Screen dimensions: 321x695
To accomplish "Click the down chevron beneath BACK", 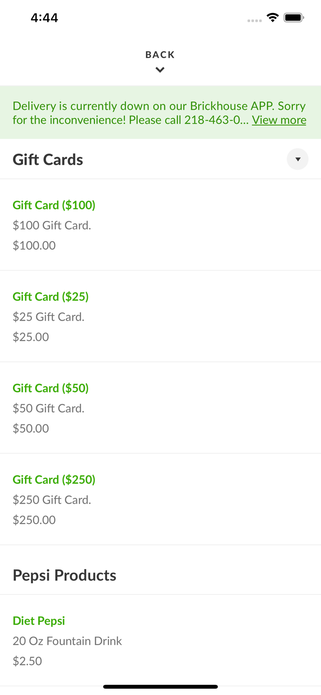I will coord(160,70).
